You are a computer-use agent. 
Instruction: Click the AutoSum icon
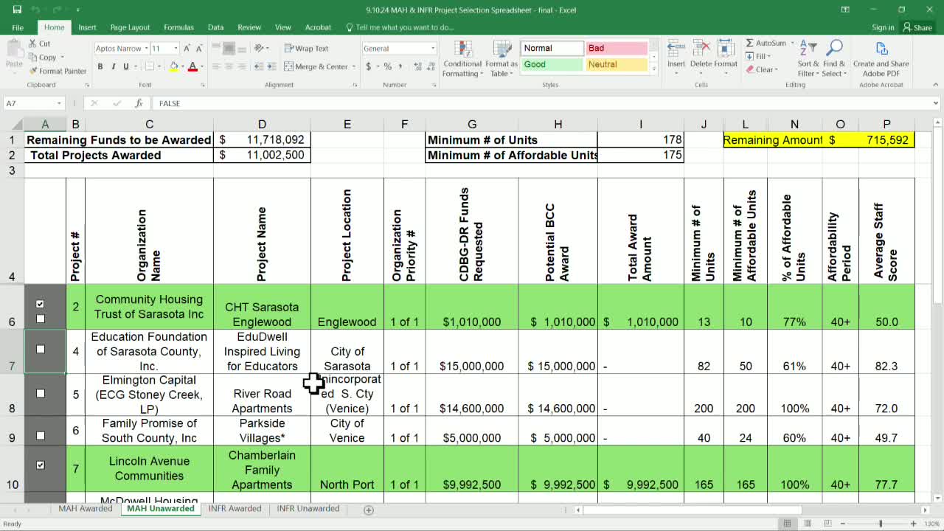click(x=750, y=44)
